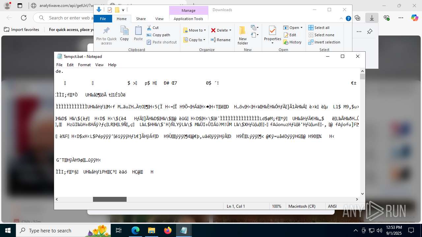
Task: Click the Notepad horizontal scrollbar thumb
Action: point(110,199)
